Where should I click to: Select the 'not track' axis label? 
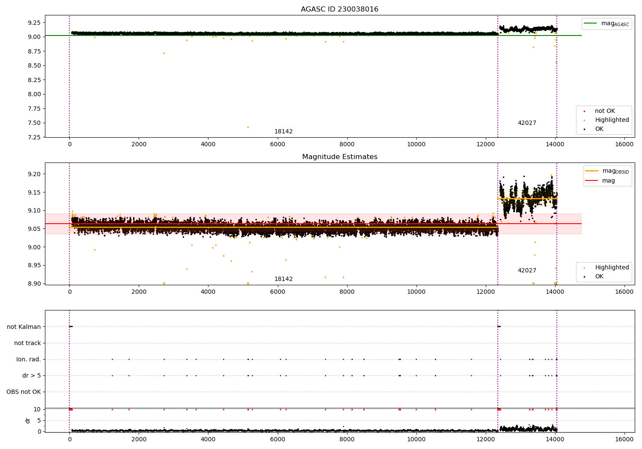click(27, 343)
